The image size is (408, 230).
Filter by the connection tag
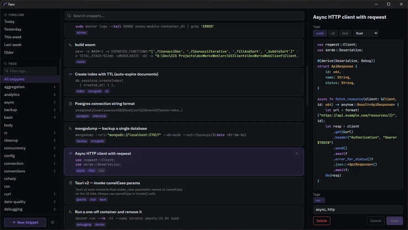pos(30,163)
